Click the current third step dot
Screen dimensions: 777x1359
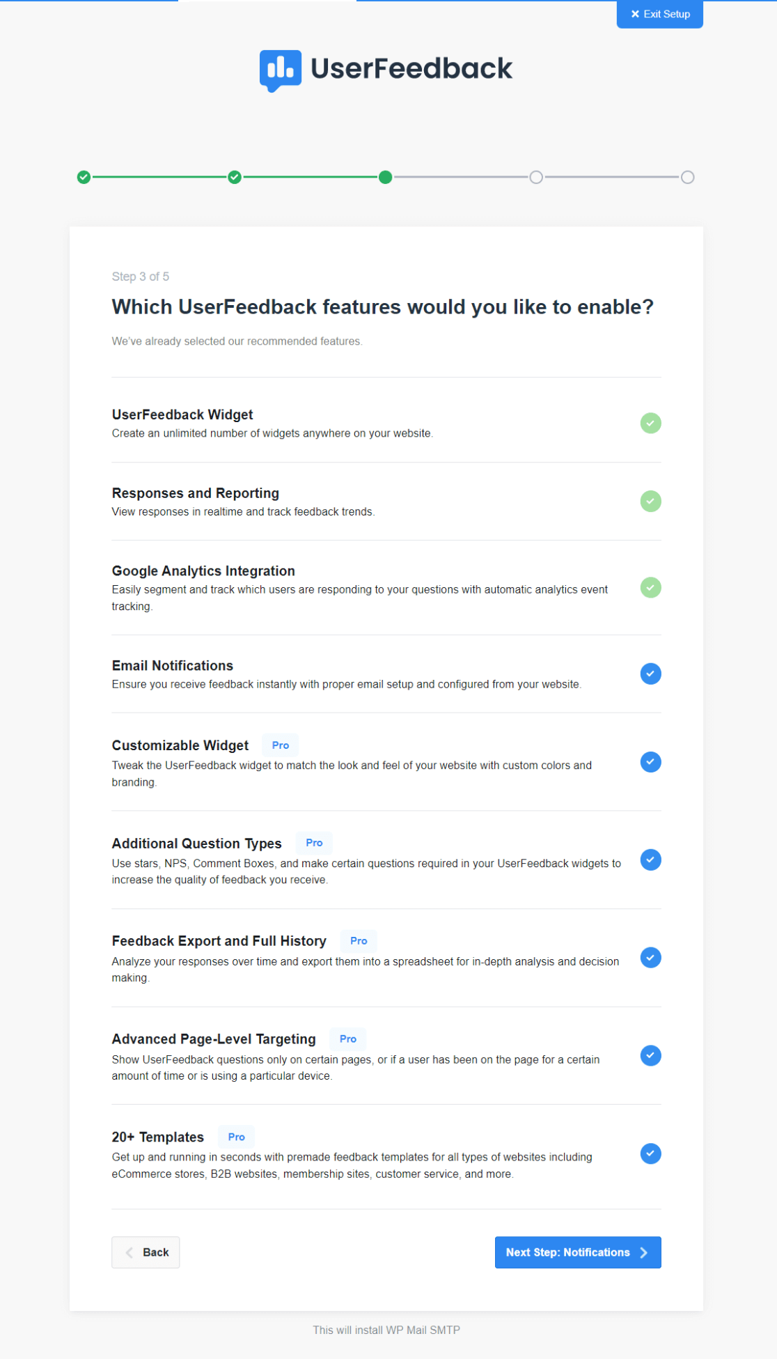click(386, 178)
